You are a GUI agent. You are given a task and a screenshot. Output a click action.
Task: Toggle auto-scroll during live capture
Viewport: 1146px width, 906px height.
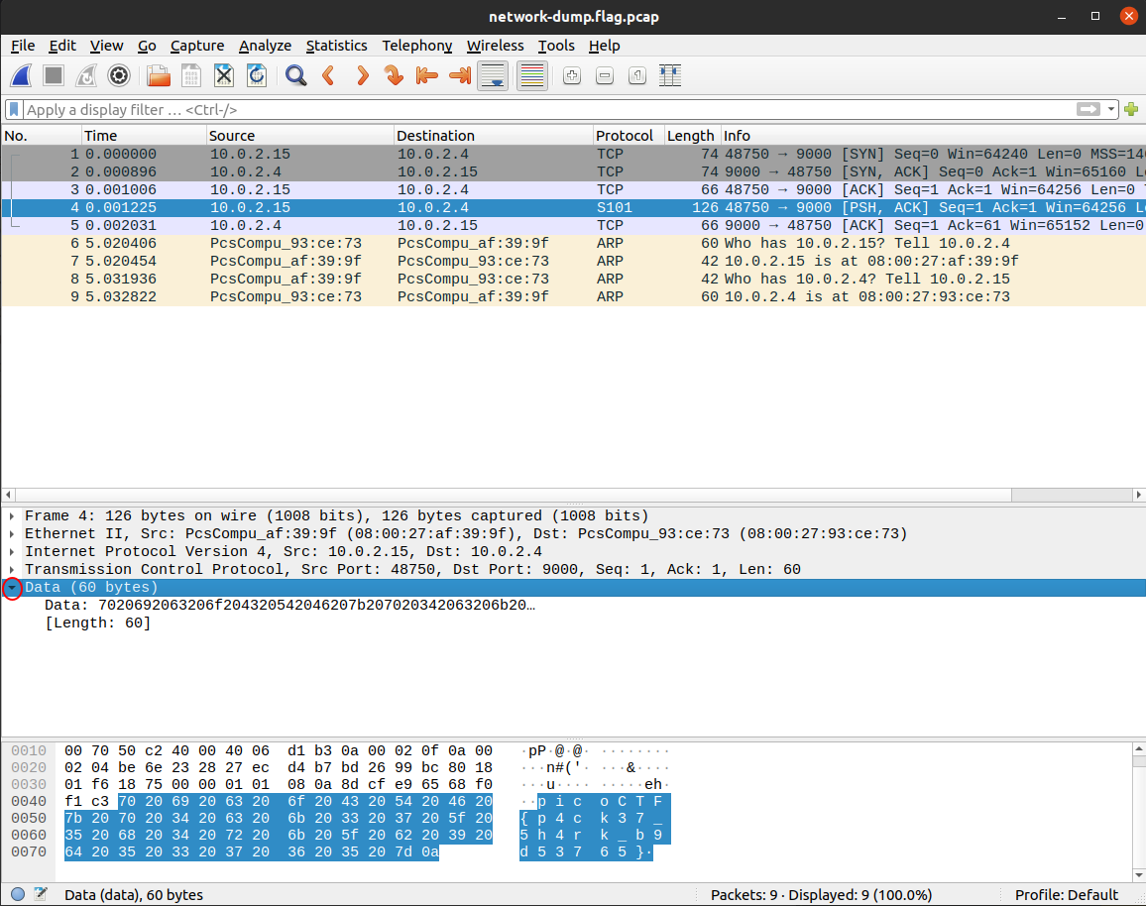coord(493,75)
